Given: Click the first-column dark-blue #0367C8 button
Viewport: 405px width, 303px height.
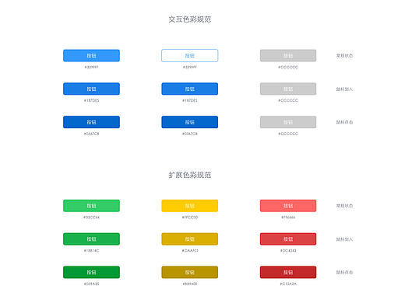Looking at the screenshot, I should tap(91, 122).
